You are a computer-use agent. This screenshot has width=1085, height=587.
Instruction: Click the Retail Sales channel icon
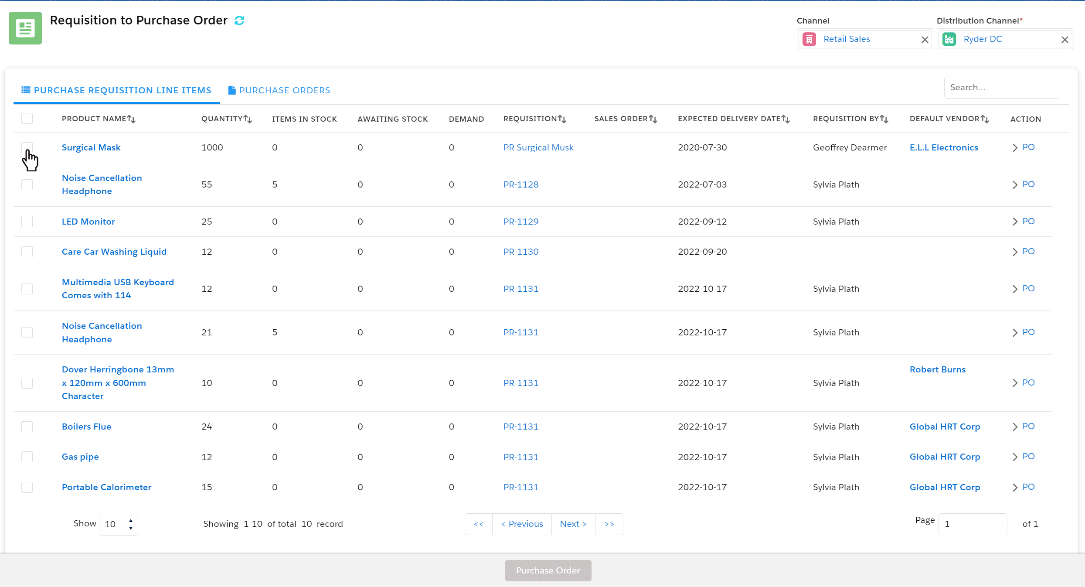click(809, 39)
